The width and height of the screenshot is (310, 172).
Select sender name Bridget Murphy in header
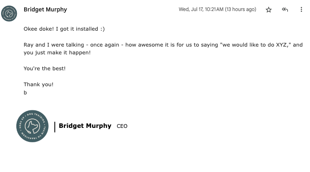click(x=45, y=9)
